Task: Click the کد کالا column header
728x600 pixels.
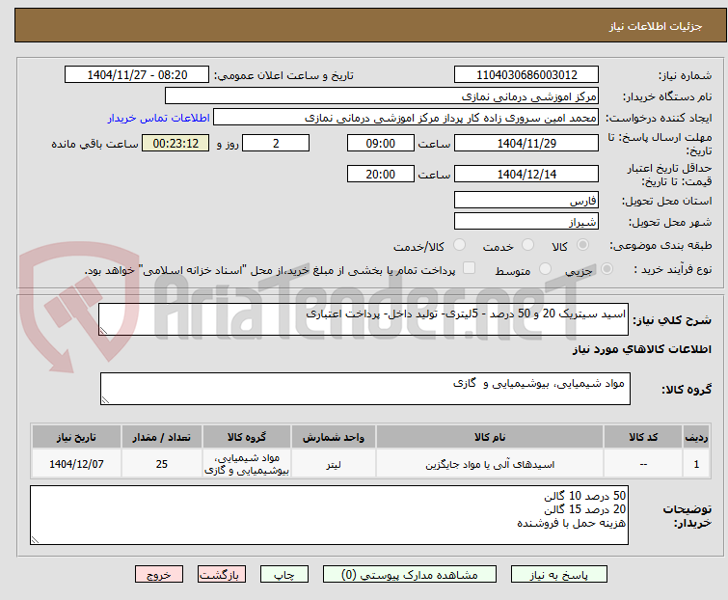Action: (643, 437)
